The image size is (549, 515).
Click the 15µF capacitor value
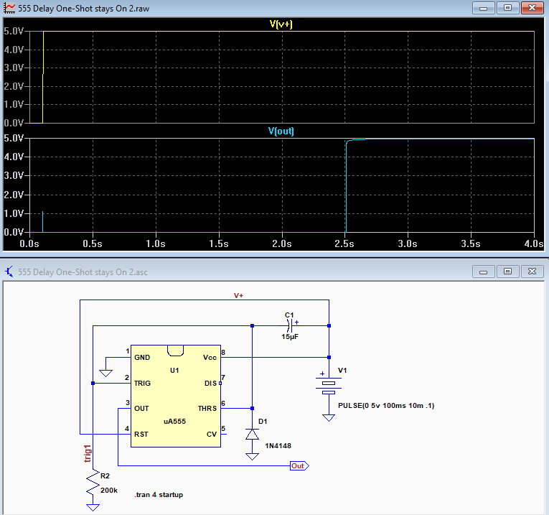coord(290,337)
